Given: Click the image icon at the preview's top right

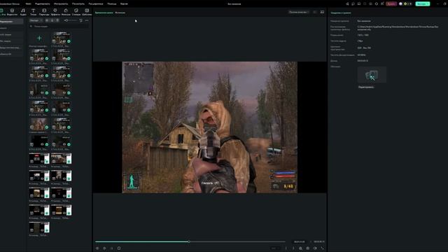Looking at the screenshot, I should click(322, 13).
